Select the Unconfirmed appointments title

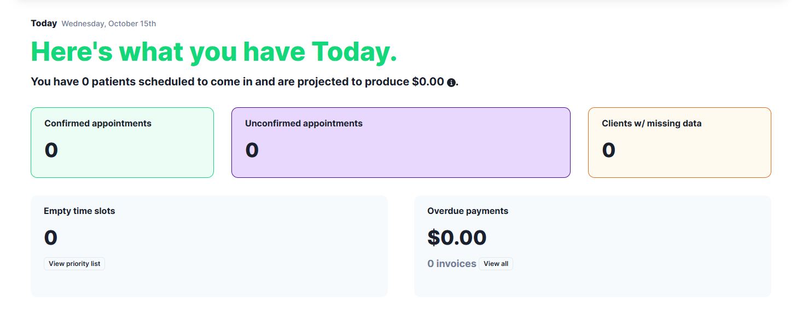tap(304, 124)
